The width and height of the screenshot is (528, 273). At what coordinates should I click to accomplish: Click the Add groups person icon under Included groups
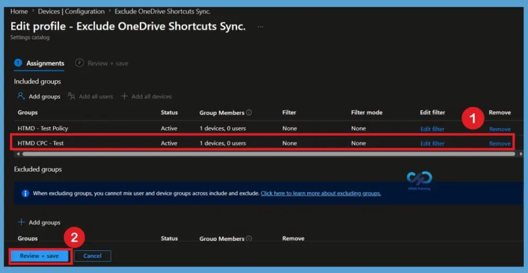tap(21, 96)
